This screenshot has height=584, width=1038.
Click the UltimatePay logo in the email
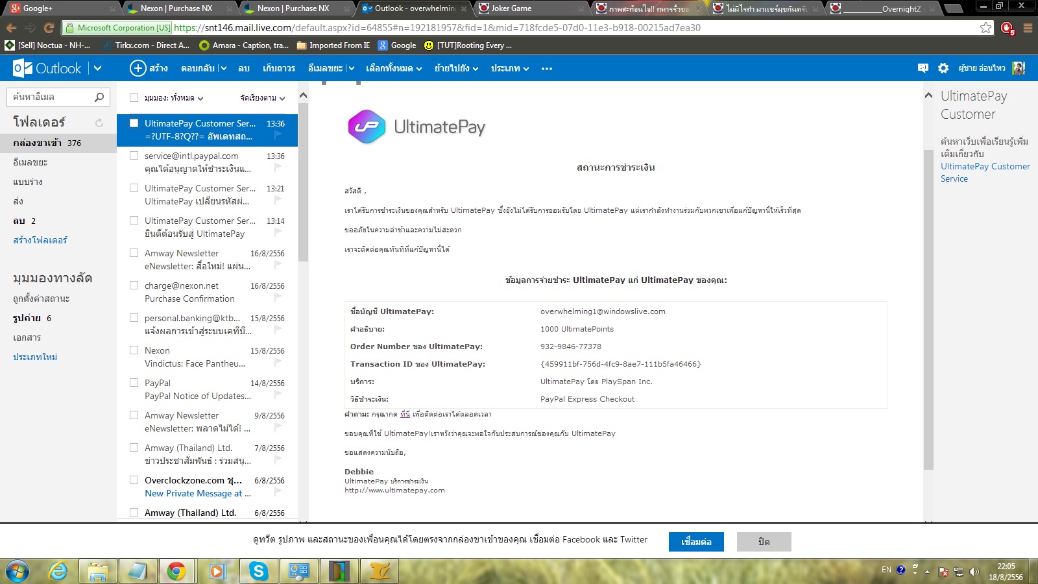pos(416,127)
